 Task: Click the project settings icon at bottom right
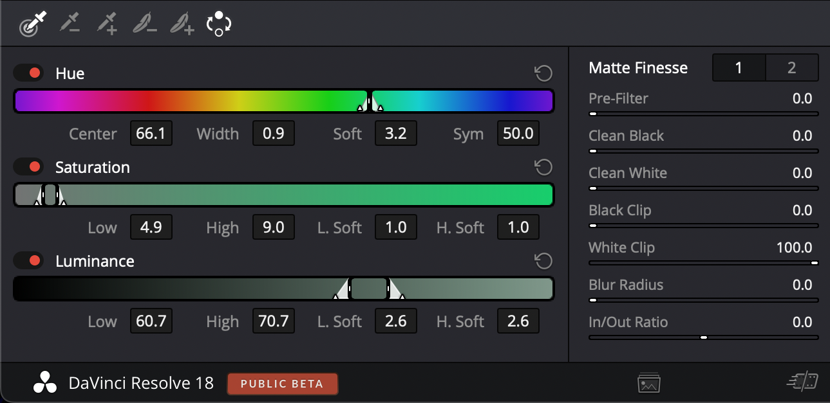click(x=802, y=382)
